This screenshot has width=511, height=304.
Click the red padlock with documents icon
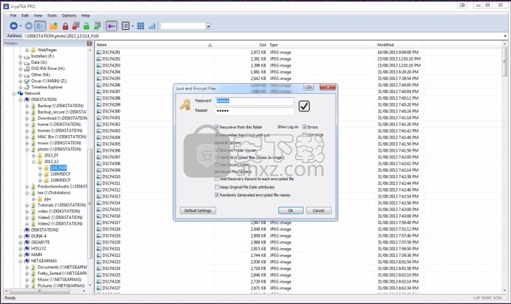76,26
